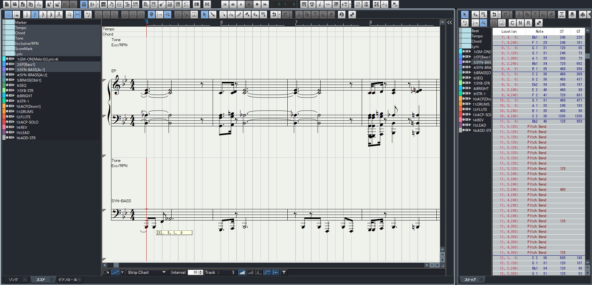592x285 pixels.
Task: Click the GT column header
Action: [x=578, y=31]
